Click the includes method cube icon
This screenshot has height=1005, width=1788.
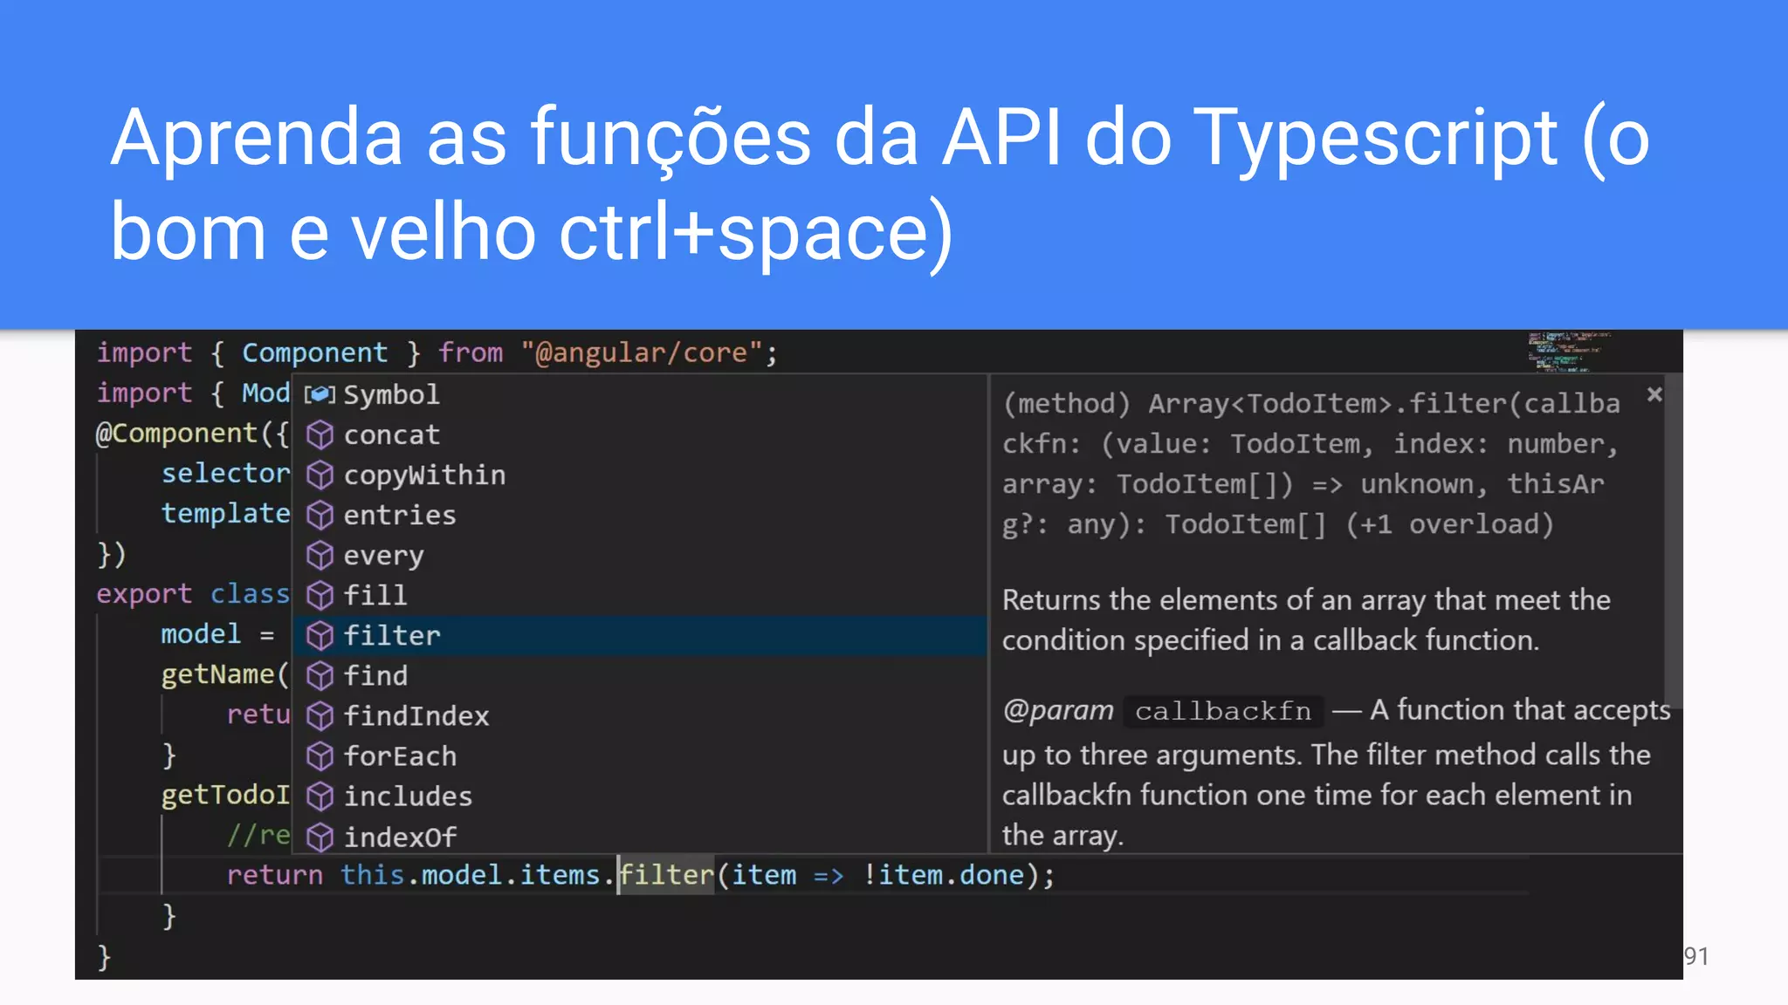pyautogui.click(x=320, y=796)
